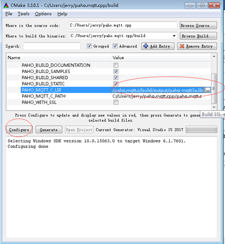225x244 pixels.
Task: Click cache list scrollbar down arrow
Action: 214,107
